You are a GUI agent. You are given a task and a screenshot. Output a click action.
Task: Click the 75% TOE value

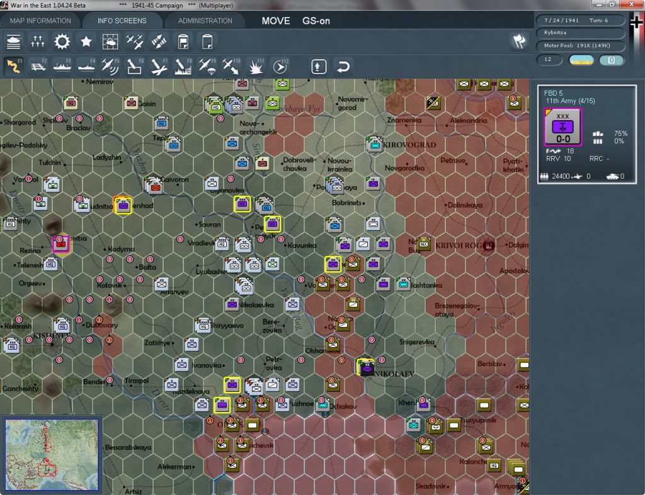(620, 133)
